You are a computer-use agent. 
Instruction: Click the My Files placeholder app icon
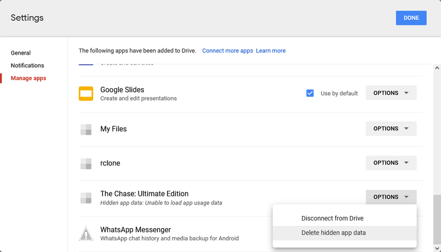[x=86, y=130]
